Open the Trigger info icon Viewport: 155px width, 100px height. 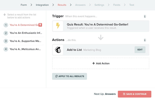click(145, 16)
